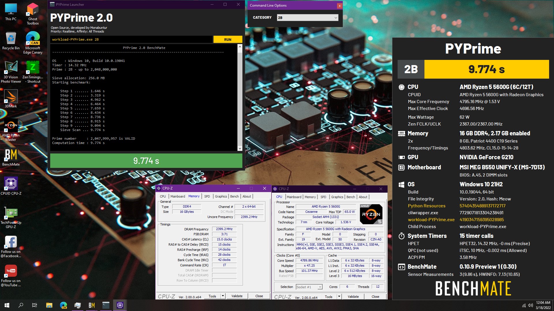Click the AMD Ryzen 5 logo in CPU-Z
The width and height of the screenshot is (554, 311).
point(371,214)
